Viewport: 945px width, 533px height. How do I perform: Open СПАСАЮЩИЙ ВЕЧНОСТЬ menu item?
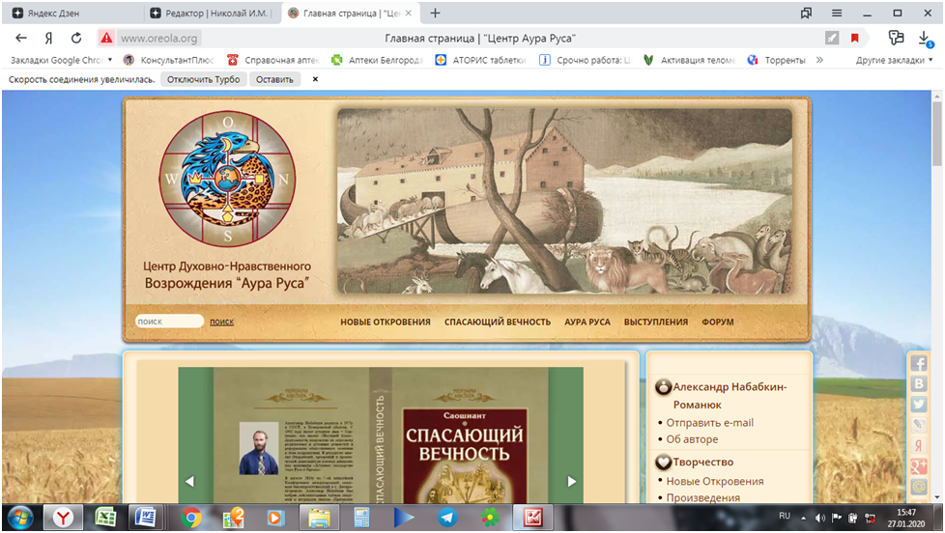[x=498, y=323]
